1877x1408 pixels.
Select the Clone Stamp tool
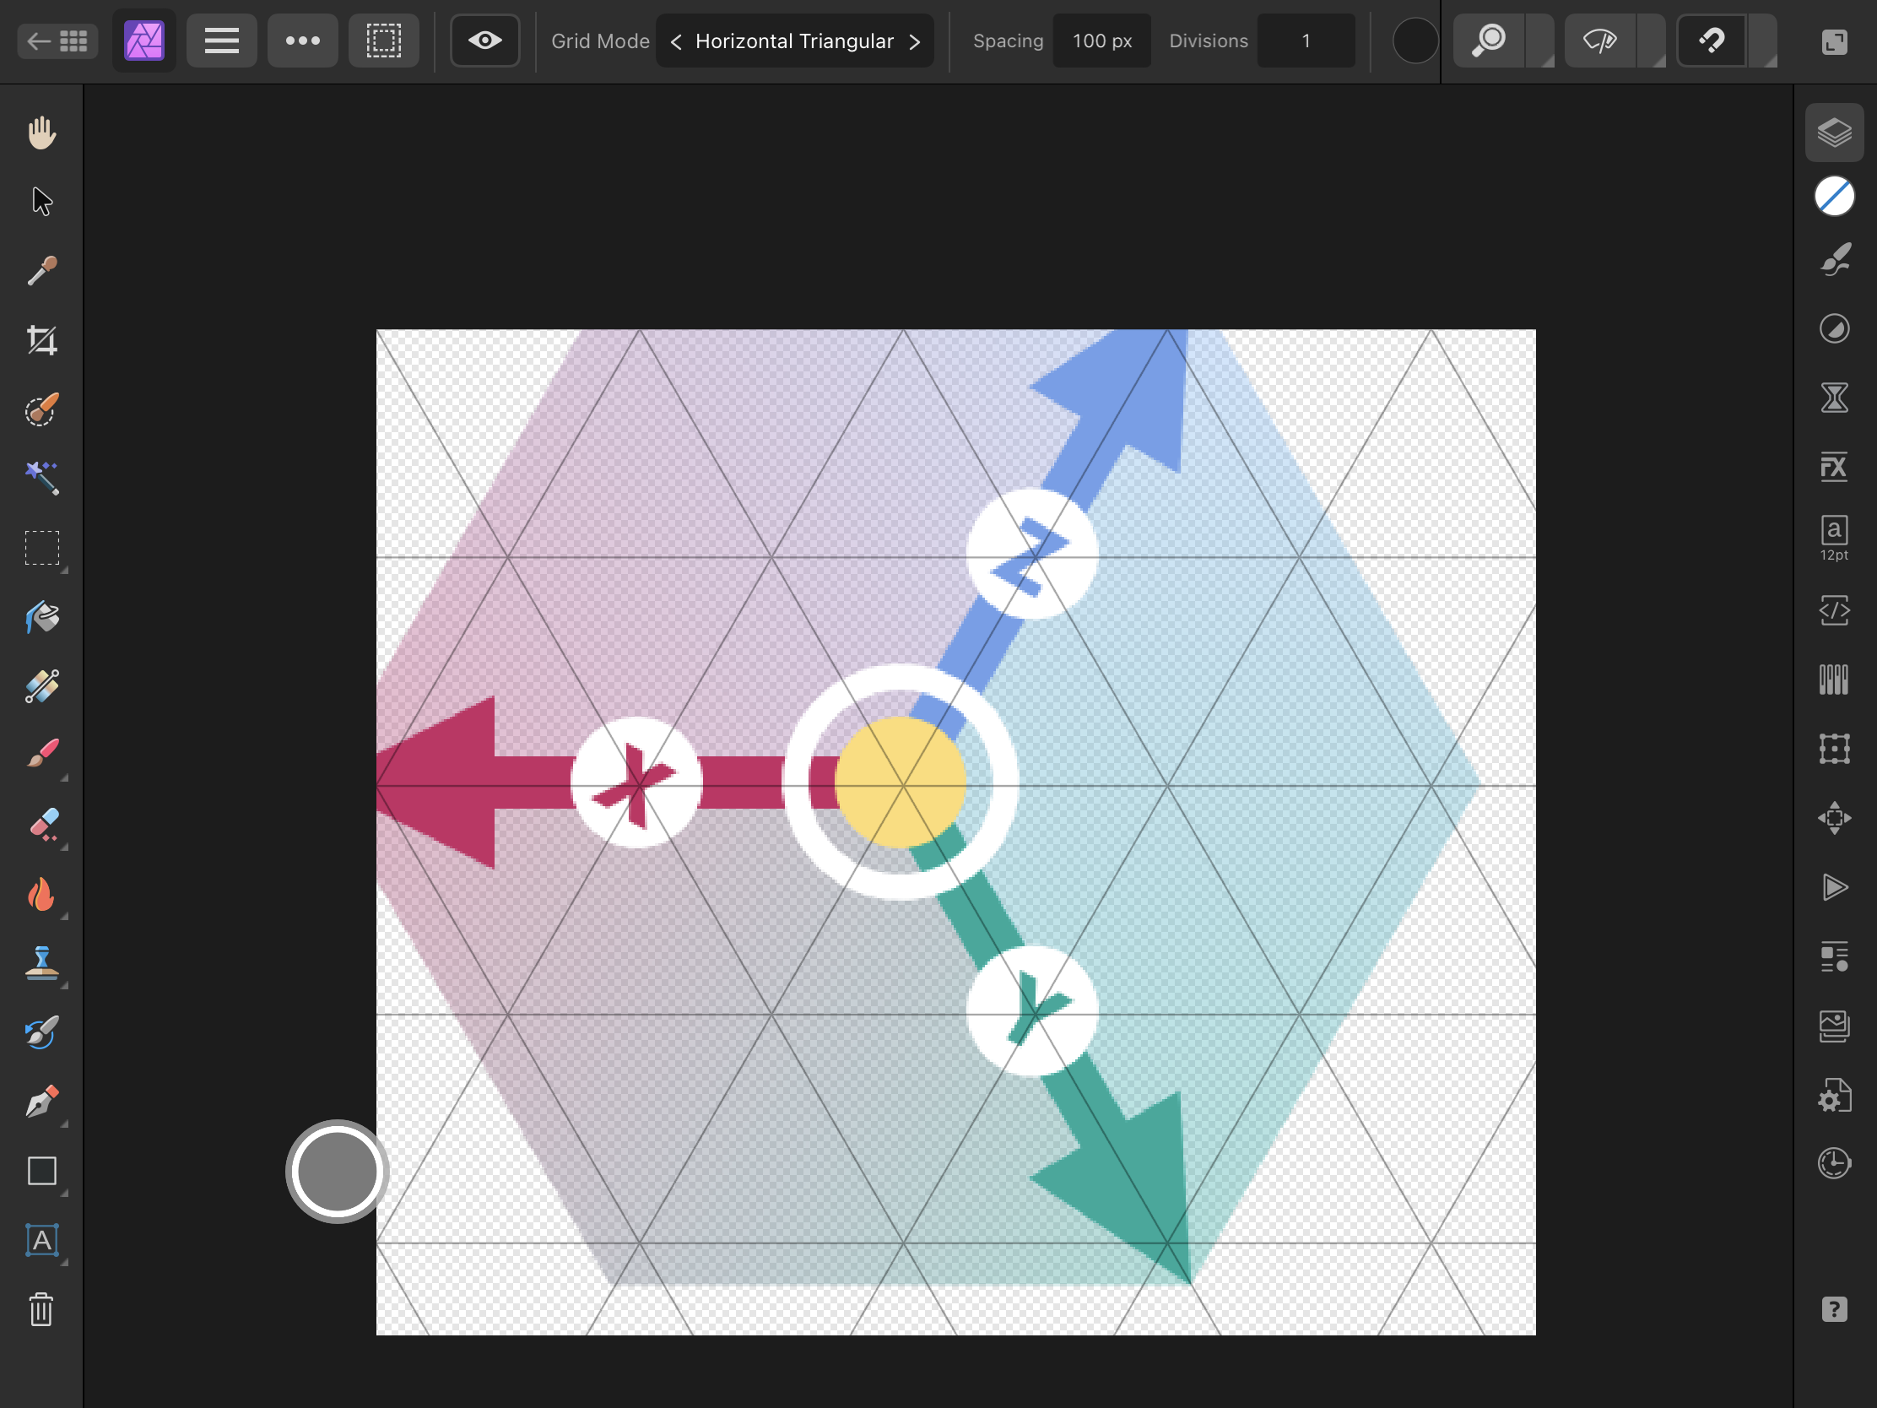point(41,963)
